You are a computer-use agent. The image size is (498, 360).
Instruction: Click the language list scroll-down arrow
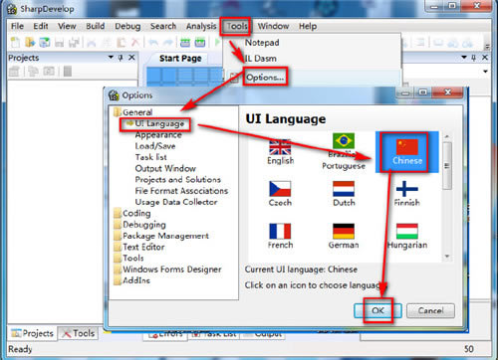click(447, 257)
